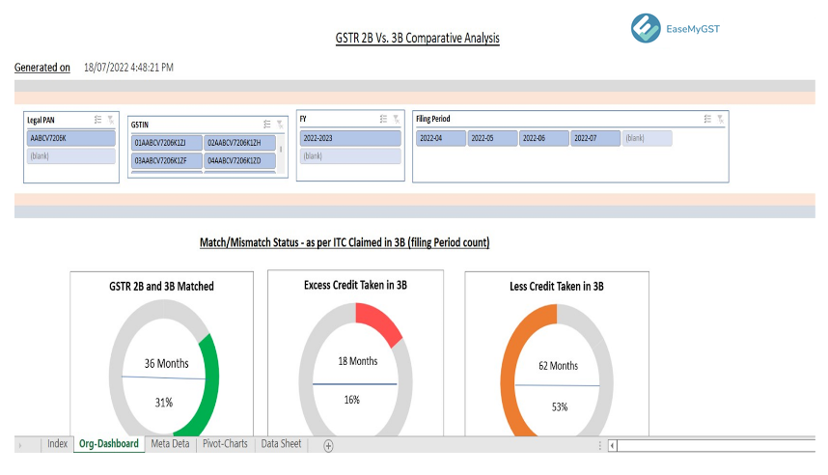This screenshot has height=475, width=828.
Task: Select filing period 2022-04
Action: tap(441, 138)
